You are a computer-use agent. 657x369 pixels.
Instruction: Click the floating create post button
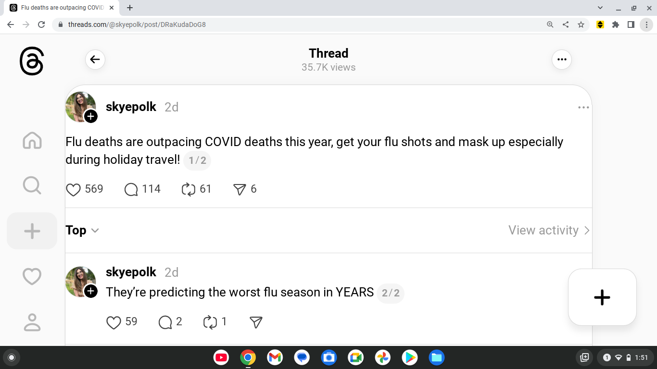click(x=602, y=297)
